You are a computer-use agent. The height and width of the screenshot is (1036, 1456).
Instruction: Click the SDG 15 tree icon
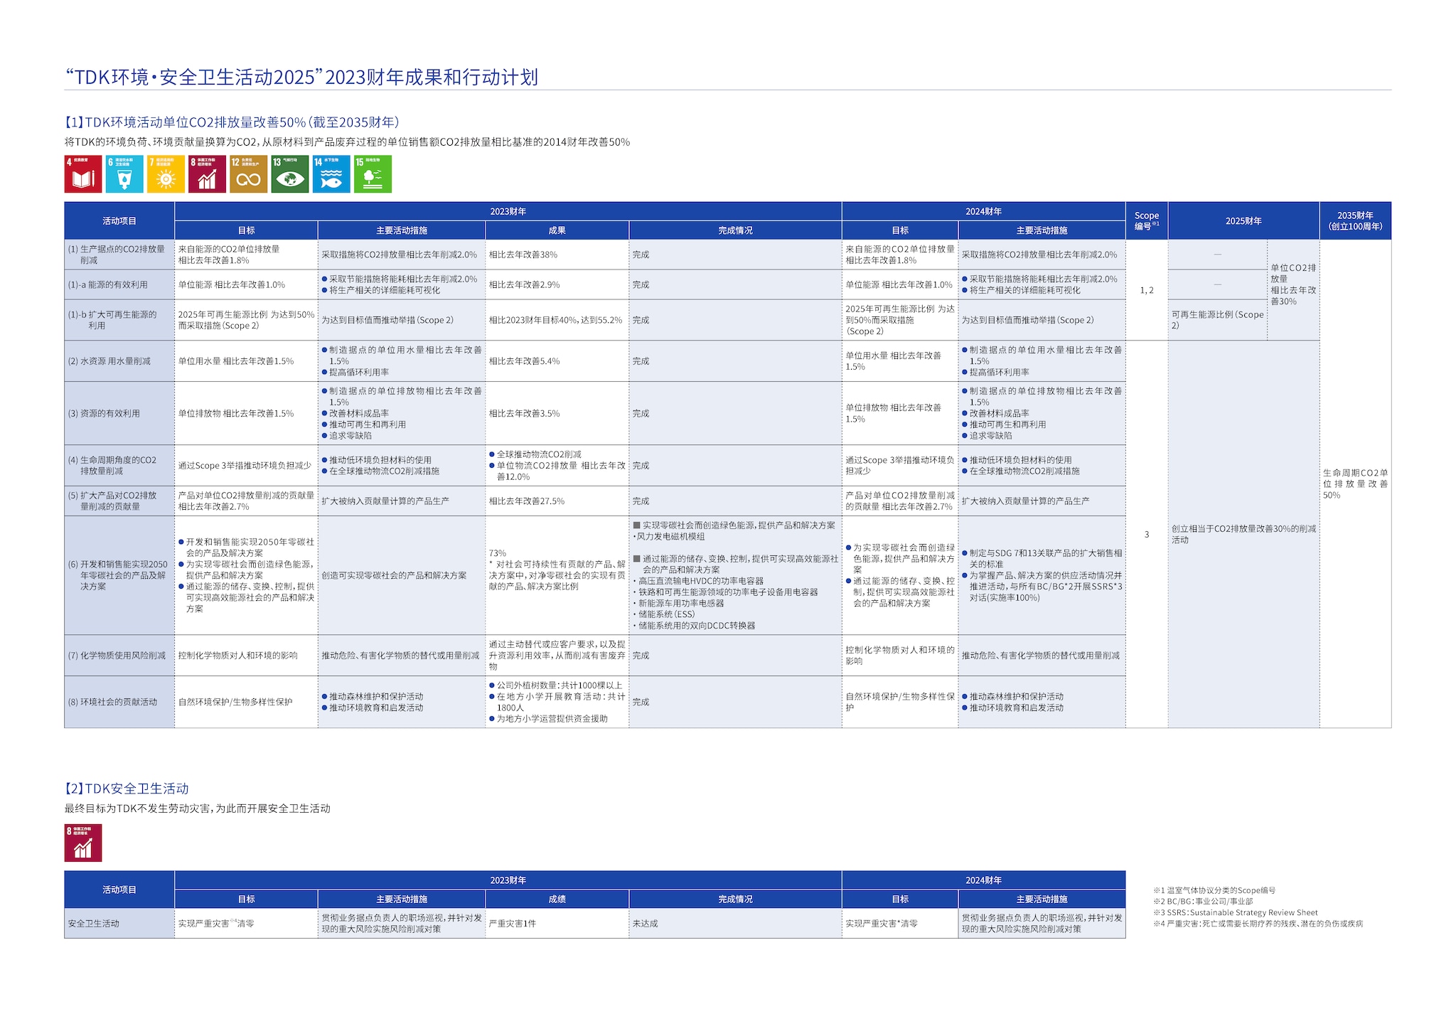(373, 174)
